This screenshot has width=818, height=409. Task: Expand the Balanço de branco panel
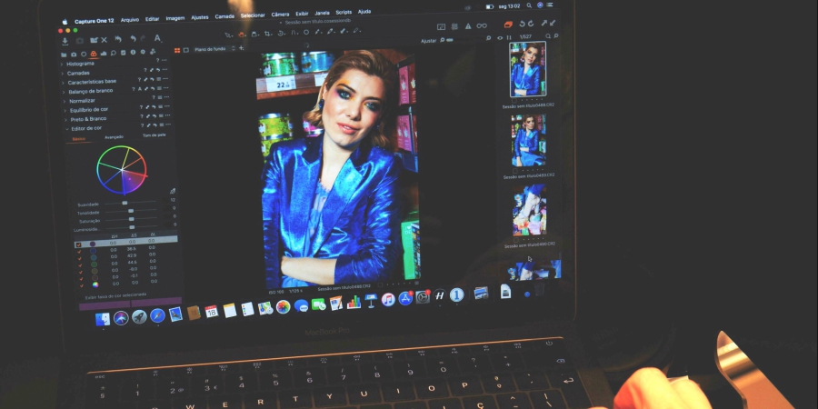pyautogui.click(x=65, y=93)
